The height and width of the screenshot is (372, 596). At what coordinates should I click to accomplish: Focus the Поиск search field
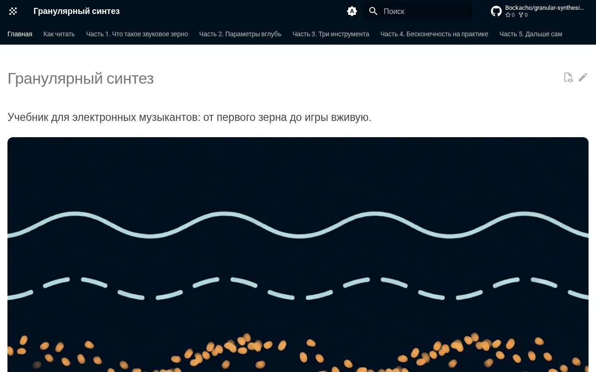(418, 11)
